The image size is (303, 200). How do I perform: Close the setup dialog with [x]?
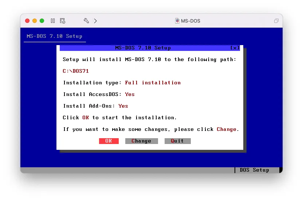click(235, 48)
